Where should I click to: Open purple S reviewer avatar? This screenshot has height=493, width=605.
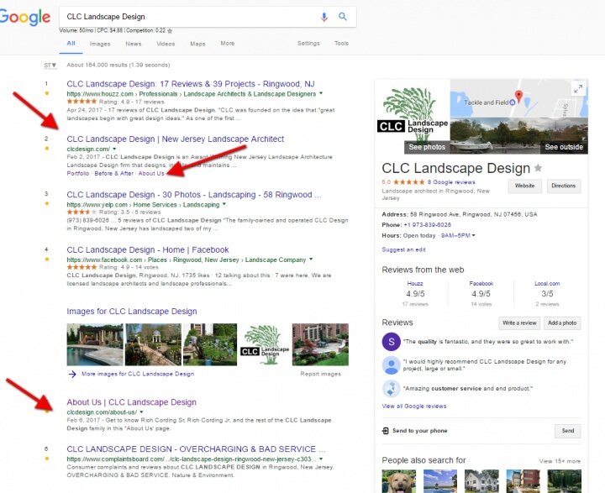[x=391, y=341]
